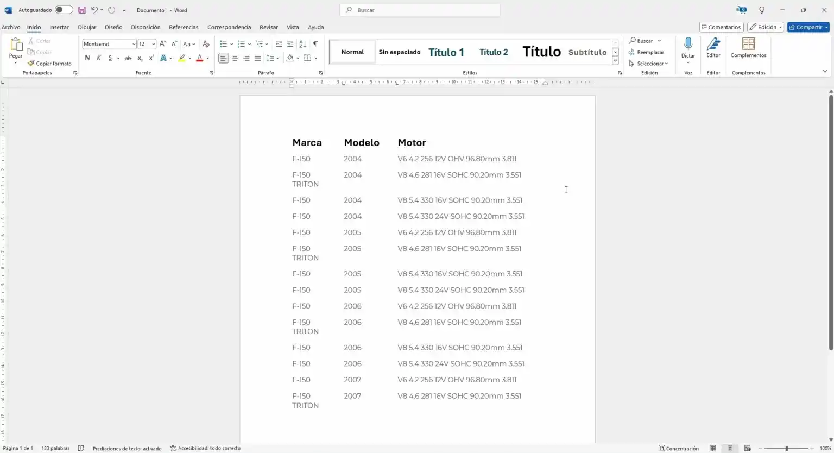Click the Comentarios button

click(721, 27)
